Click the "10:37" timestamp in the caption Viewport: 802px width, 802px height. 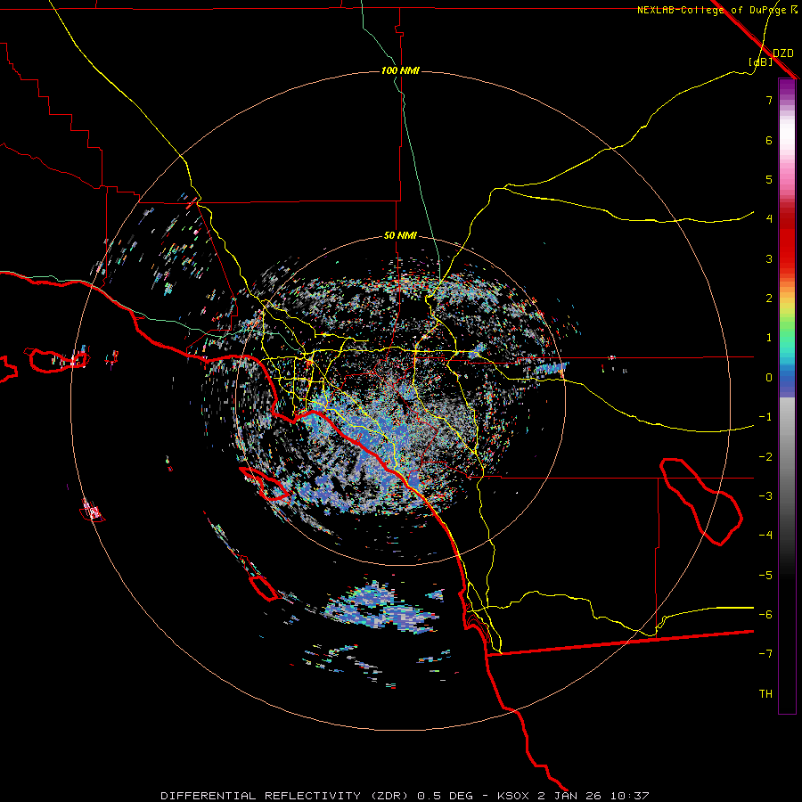630,796
